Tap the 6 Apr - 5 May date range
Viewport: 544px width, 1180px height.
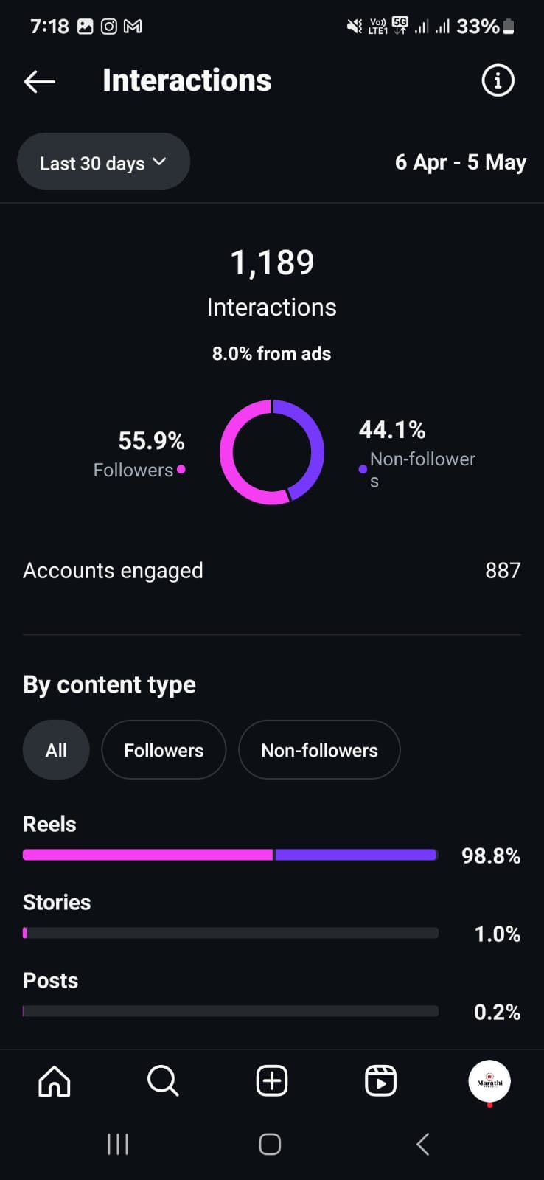[x=461, y=162]
